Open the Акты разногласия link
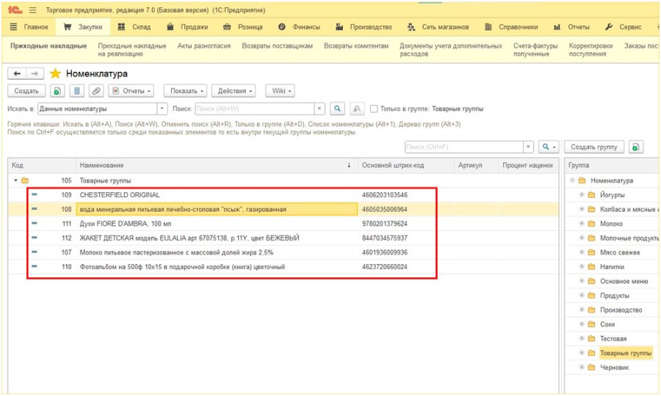Image resolution: width=661 pixels, height=396 pixels. click(x=204, y=46)
